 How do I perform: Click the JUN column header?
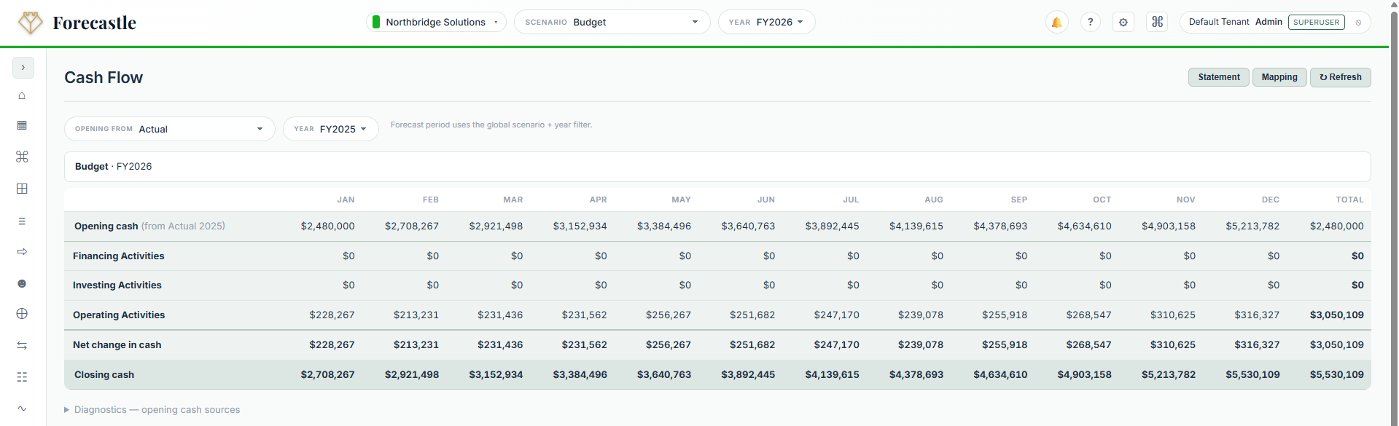click(765, 200)
